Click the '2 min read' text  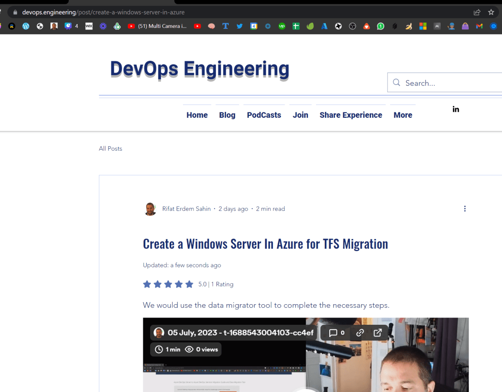tap(270, 209)
